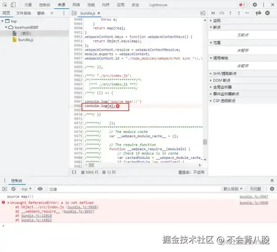Image resolution: width=277 pixels, height=252 pixels.
Task: Click the red error marker on line 9968
Action: (118, 106)
